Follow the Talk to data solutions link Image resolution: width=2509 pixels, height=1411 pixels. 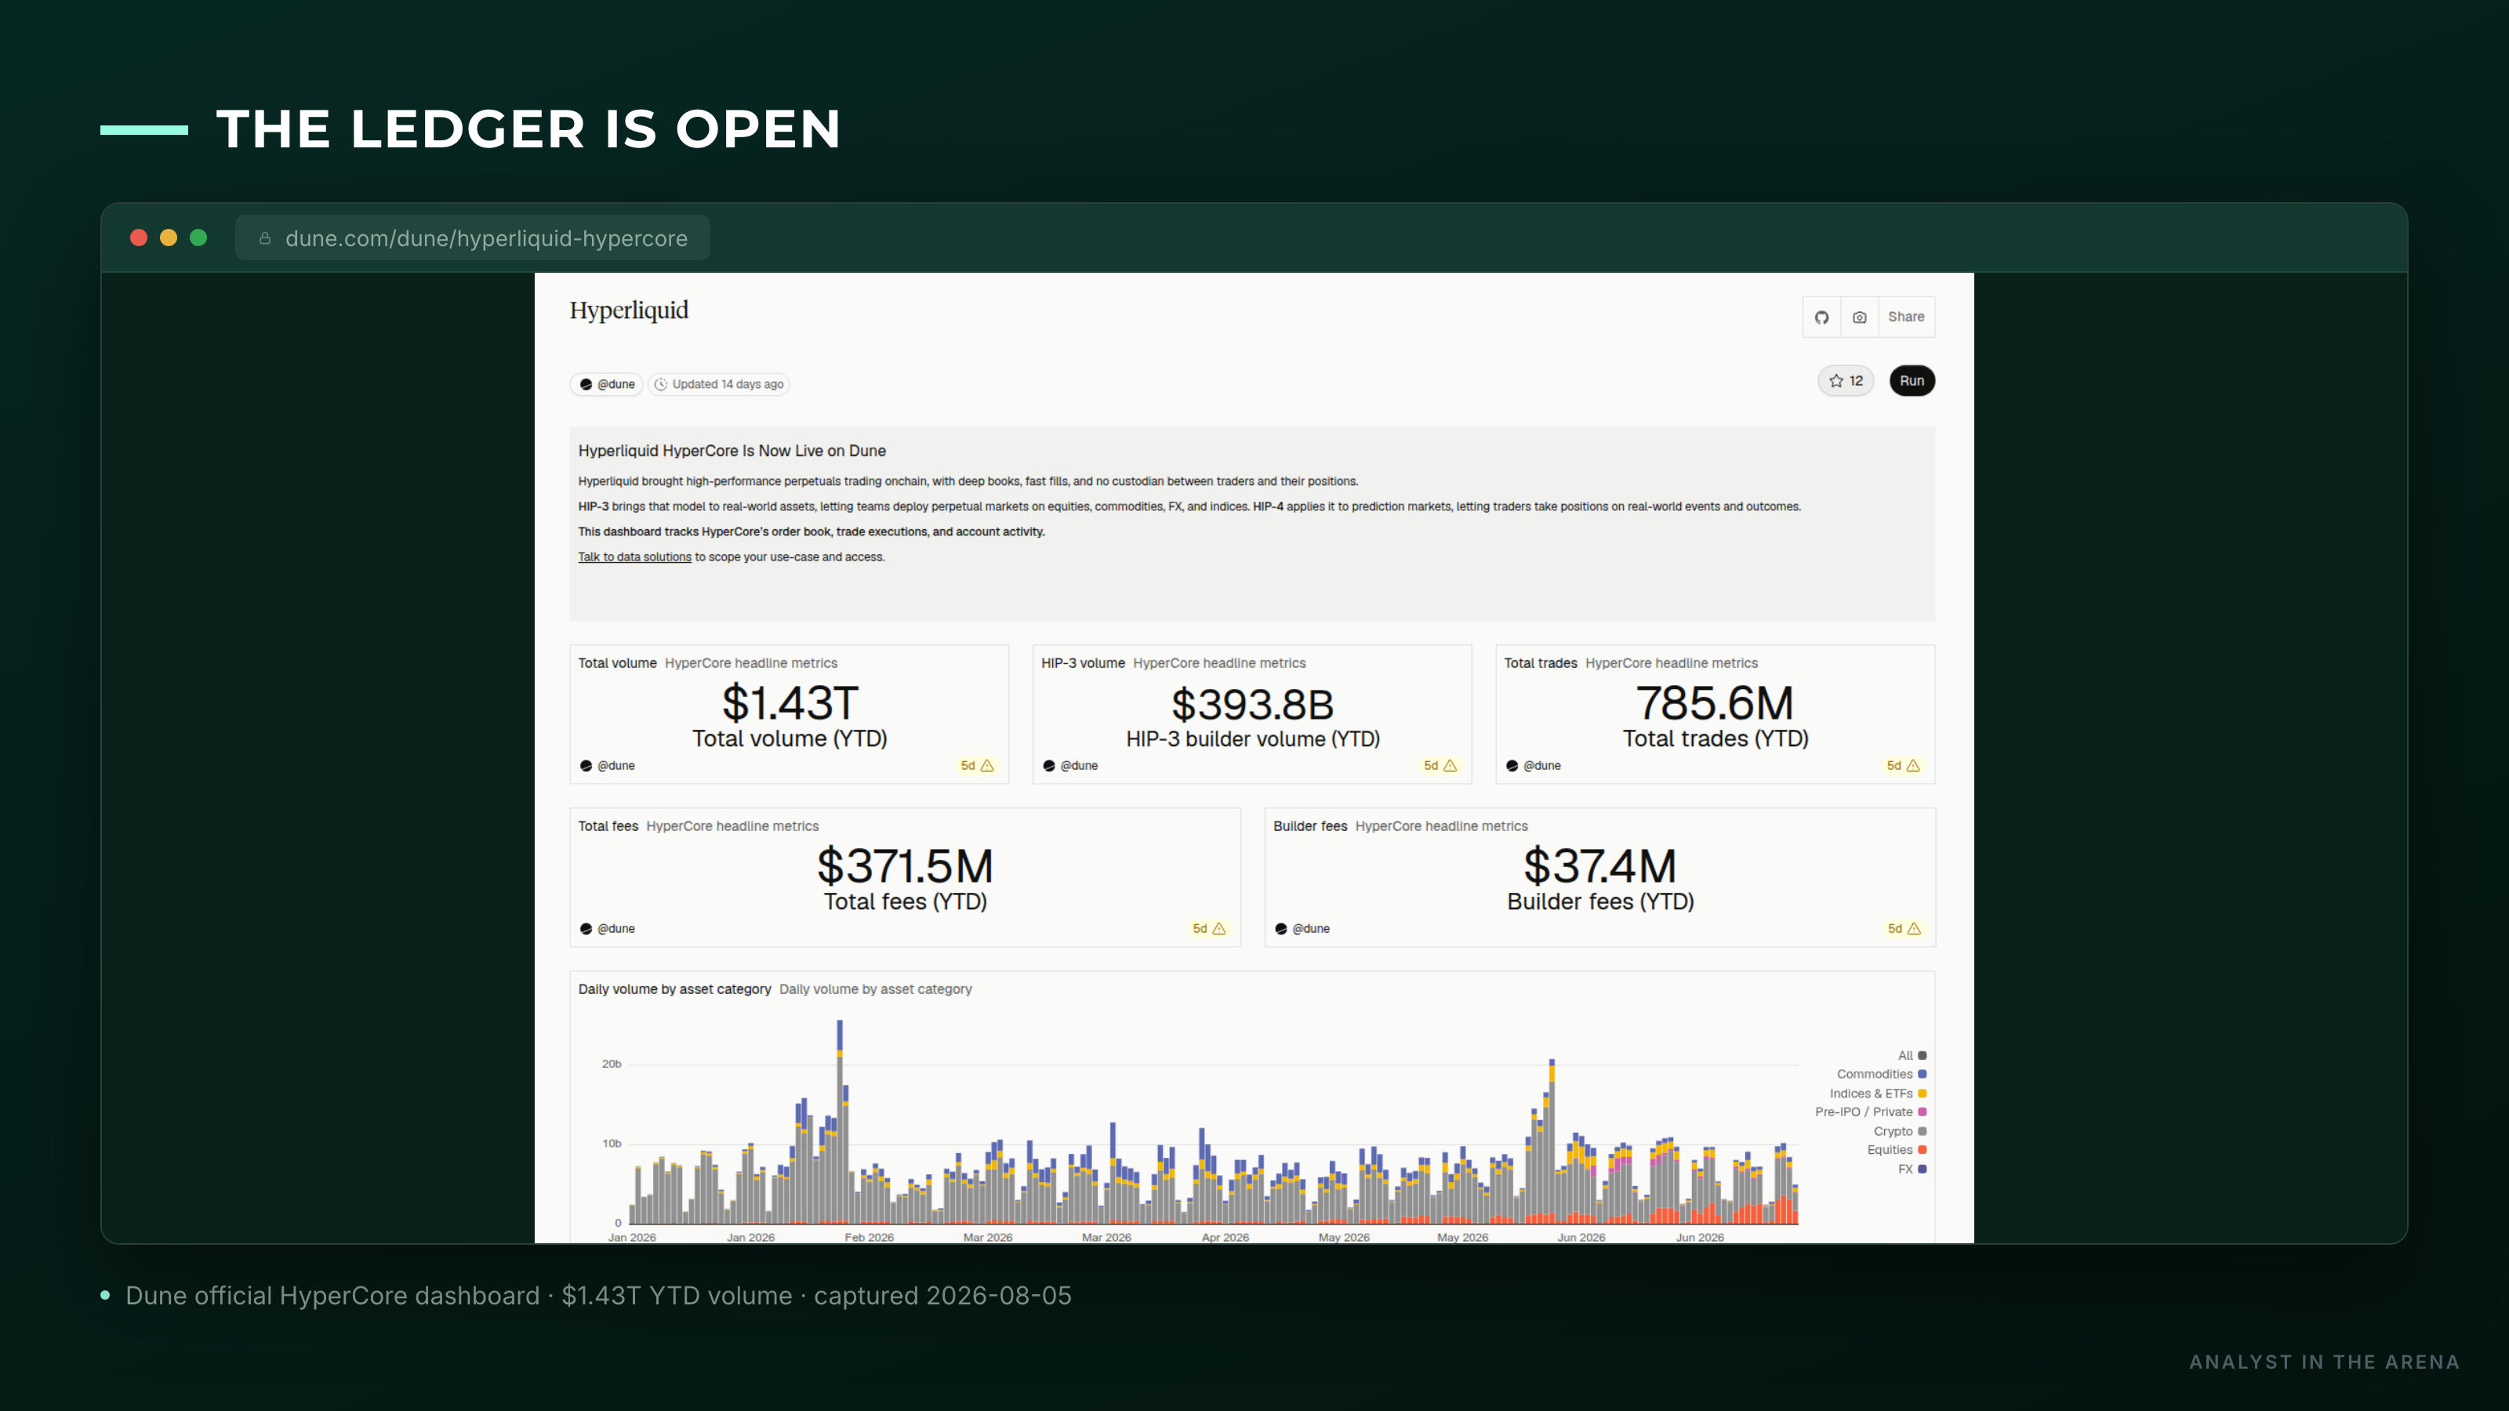[x=635, y=557]
